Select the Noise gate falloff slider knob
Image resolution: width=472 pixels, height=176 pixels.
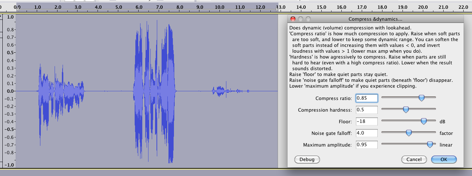[x=409, y=133]
